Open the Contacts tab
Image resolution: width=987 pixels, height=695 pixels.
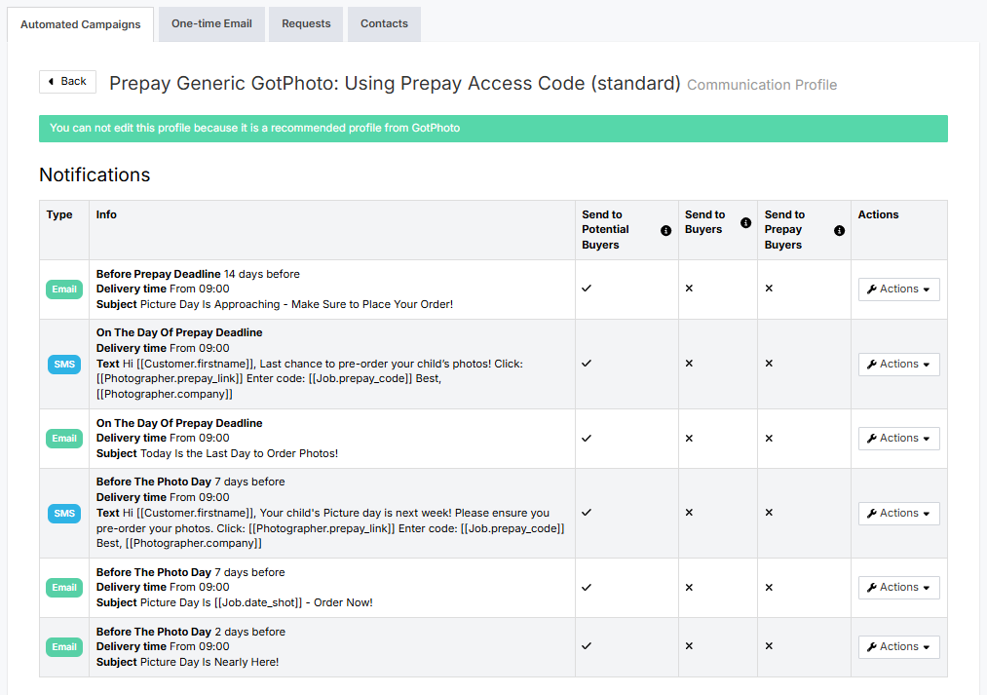(x=384, y=24)
